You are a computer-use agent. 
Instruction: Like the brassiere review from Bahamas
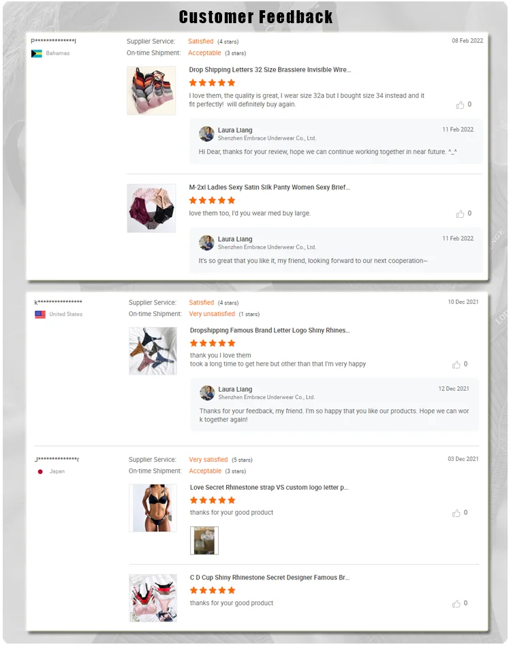click(460, 105)
